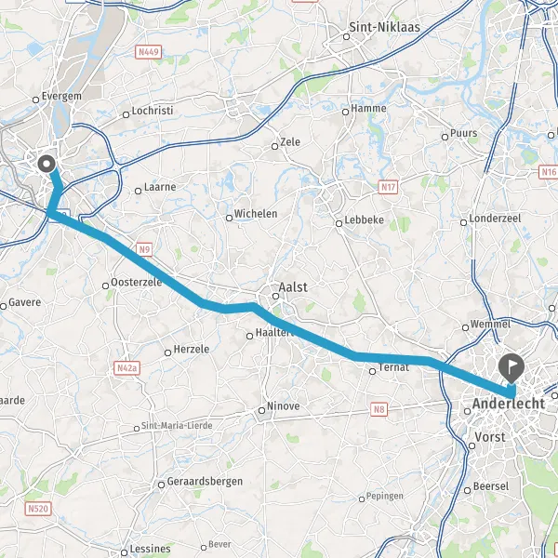Click the blue route line near Ternat
Screen dimensions: 558x558
(392, 359)
